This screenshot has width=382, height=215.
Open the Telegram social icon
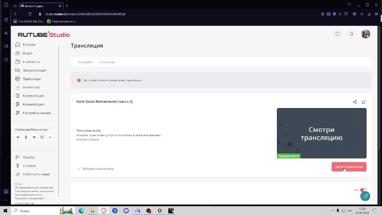click(34, 137)
